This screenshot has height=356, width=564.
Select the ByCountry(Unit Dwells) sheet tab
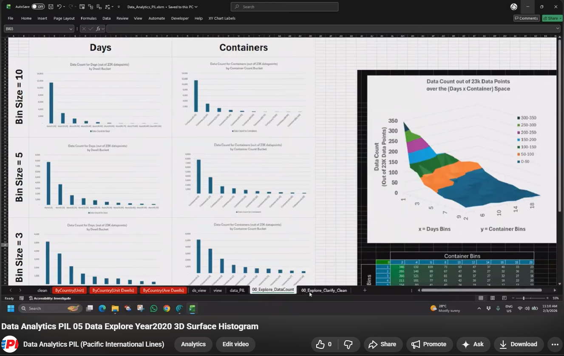click(113, 290)
